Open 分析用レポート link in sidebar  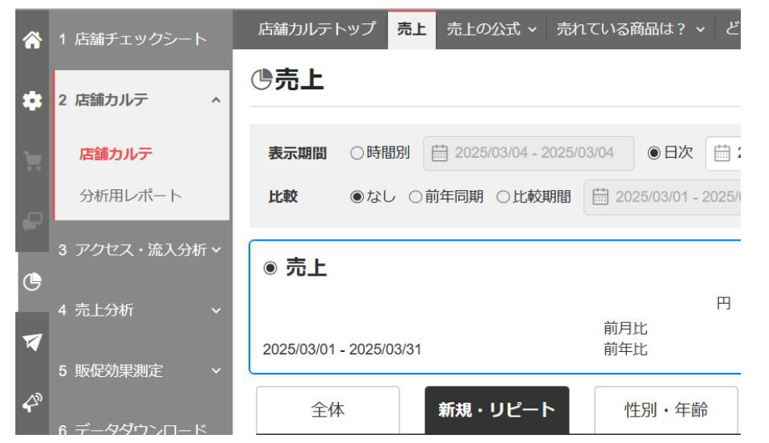pos(131,196)
